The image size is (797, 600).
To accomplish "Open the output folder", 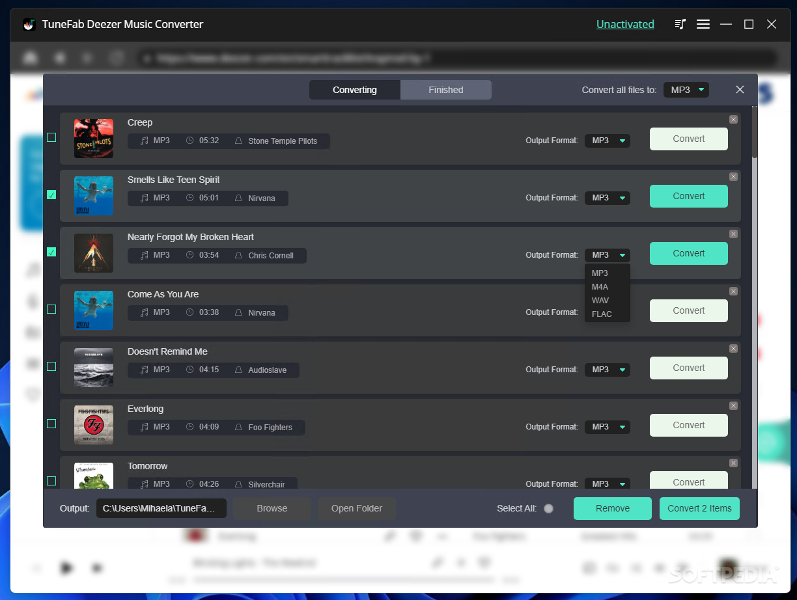I will pyautogui.click(x=357, y=508).
